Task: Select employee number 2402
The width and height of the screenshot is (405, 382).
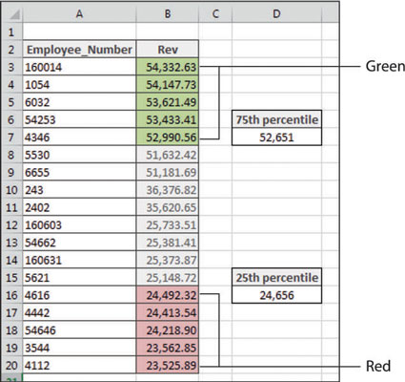Action: point(79,207)
